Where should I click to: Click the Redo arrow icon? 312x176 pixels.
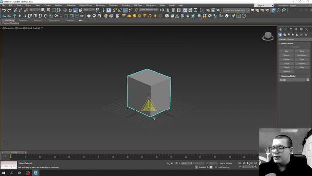coord(9,10)
